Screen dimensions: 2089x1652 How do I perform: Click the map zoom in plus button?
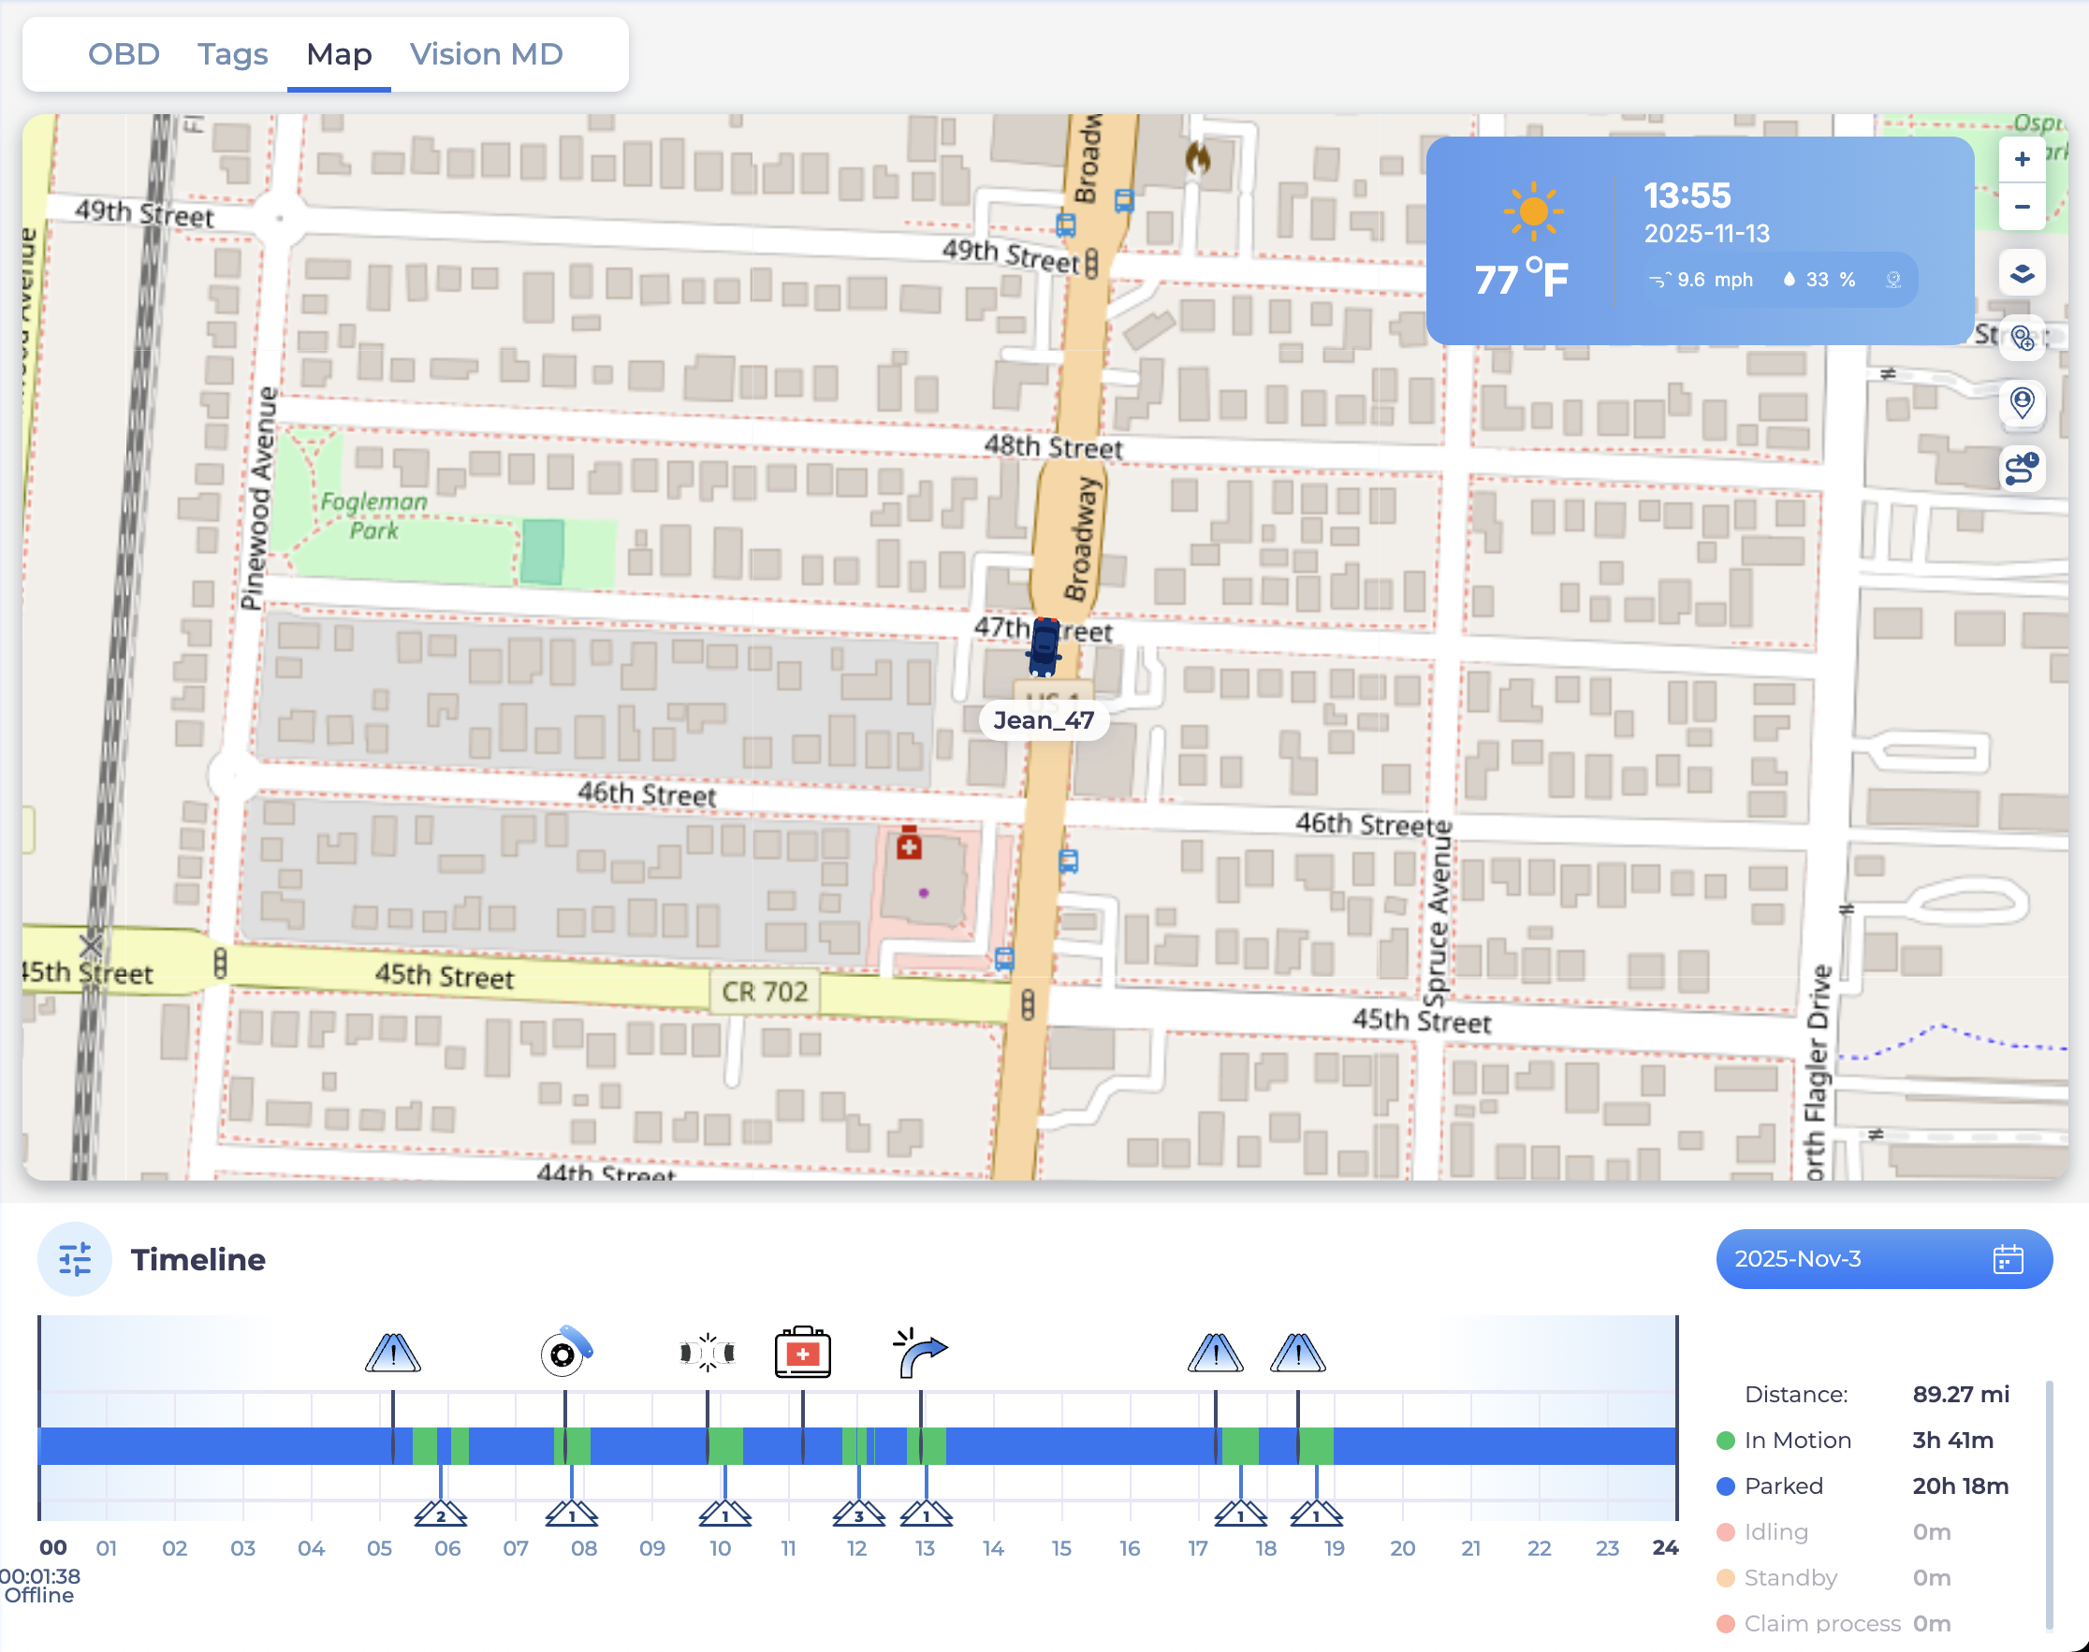tap(2022, 160)
